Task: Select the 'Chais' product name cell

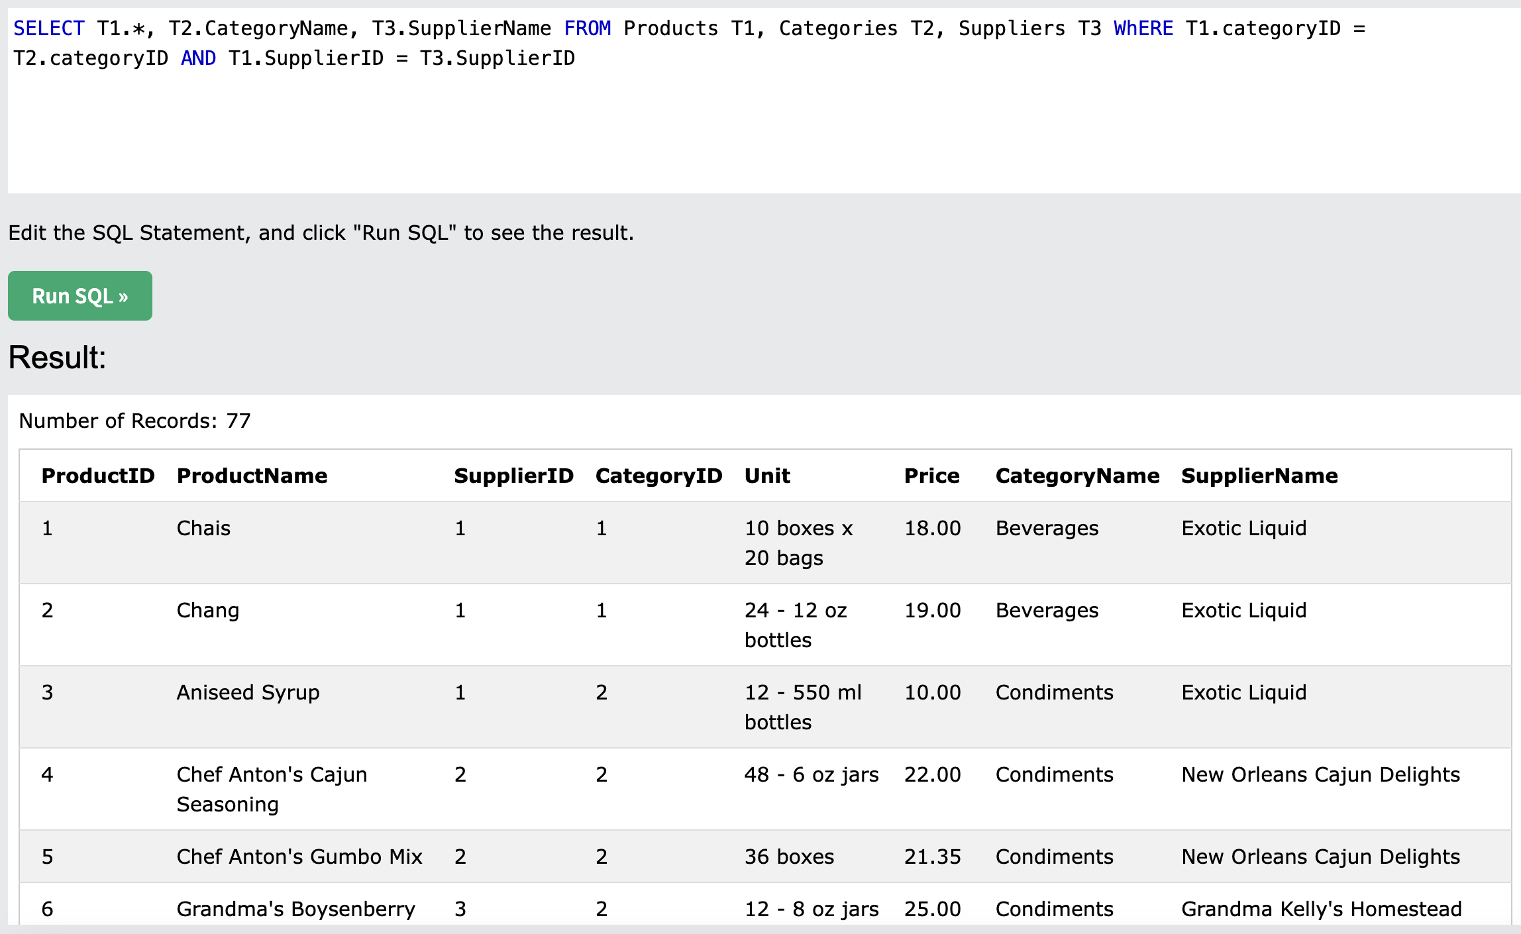Action: coord(203,528)
